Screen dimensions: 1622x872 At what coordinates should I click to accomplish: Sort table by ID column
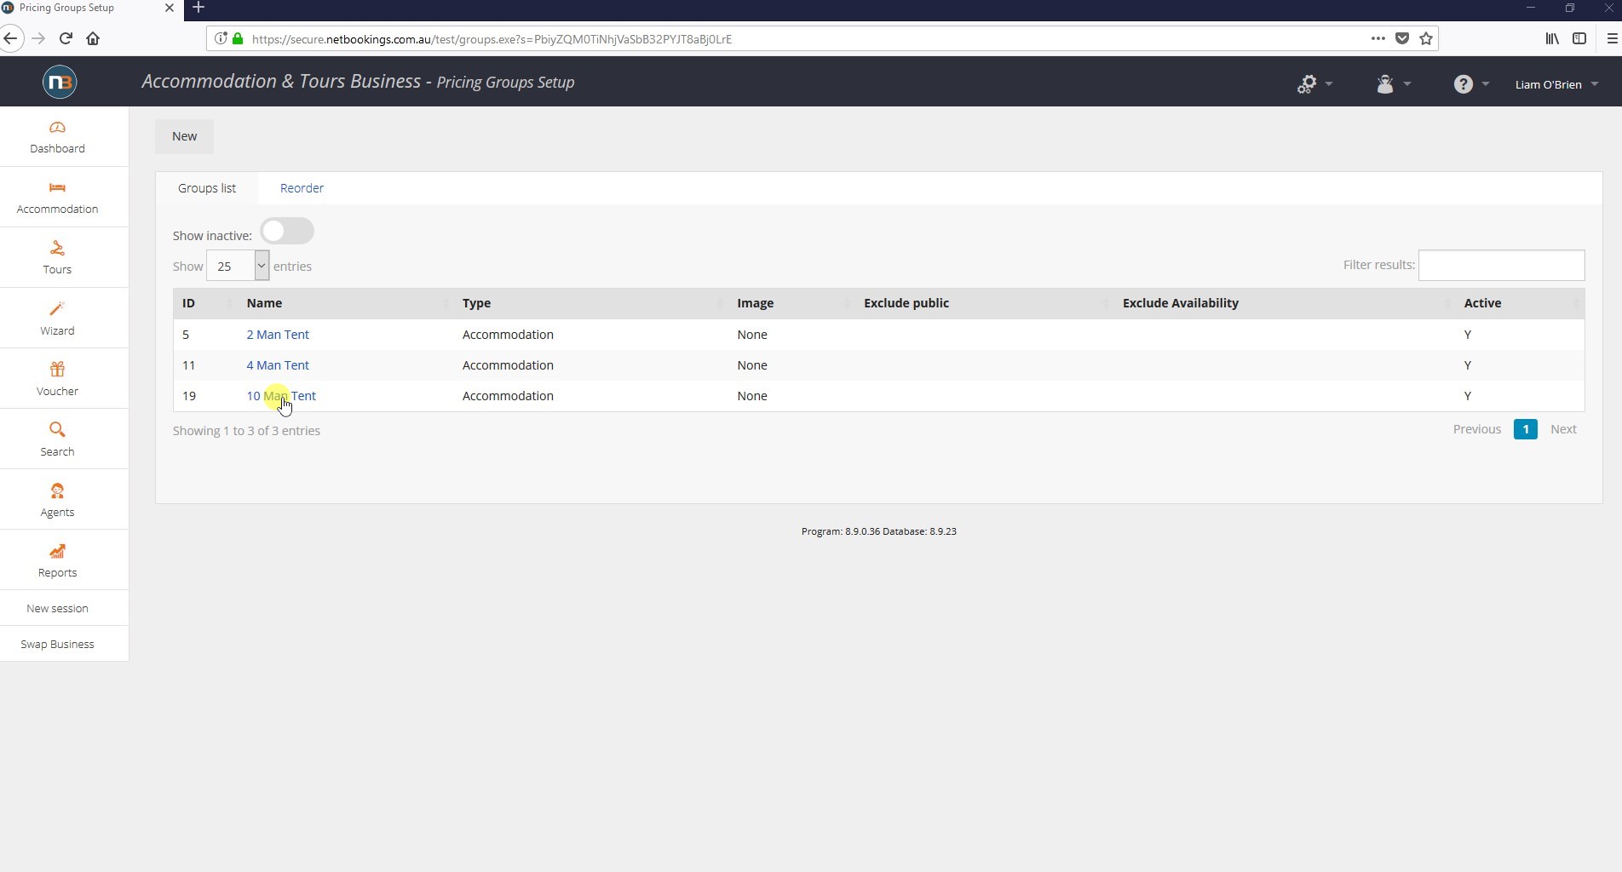[205, 303]
